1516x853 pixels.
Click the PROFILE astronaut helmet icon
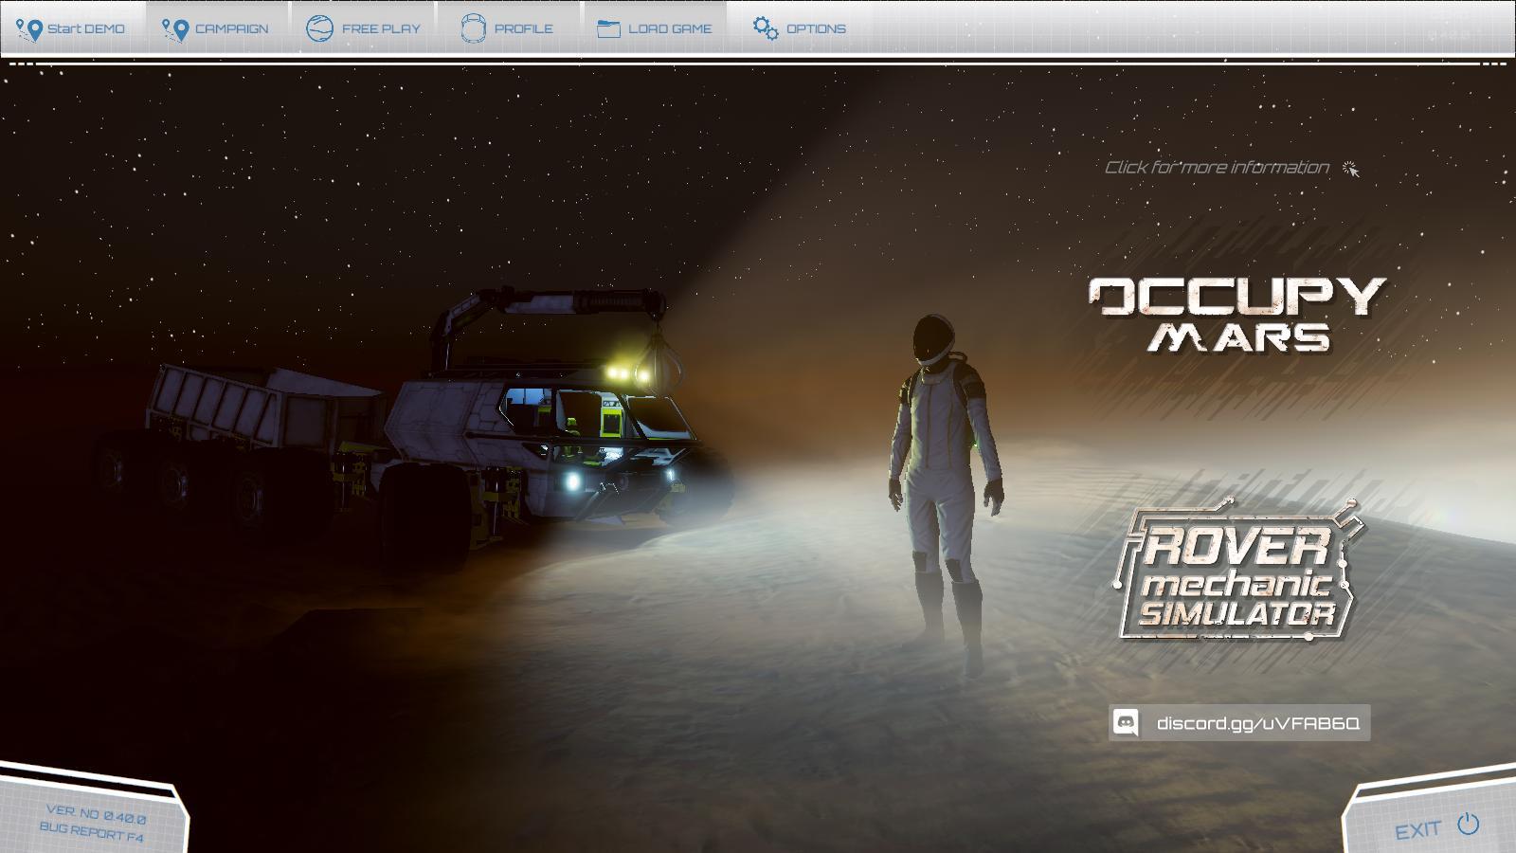[x=473, y=28]
